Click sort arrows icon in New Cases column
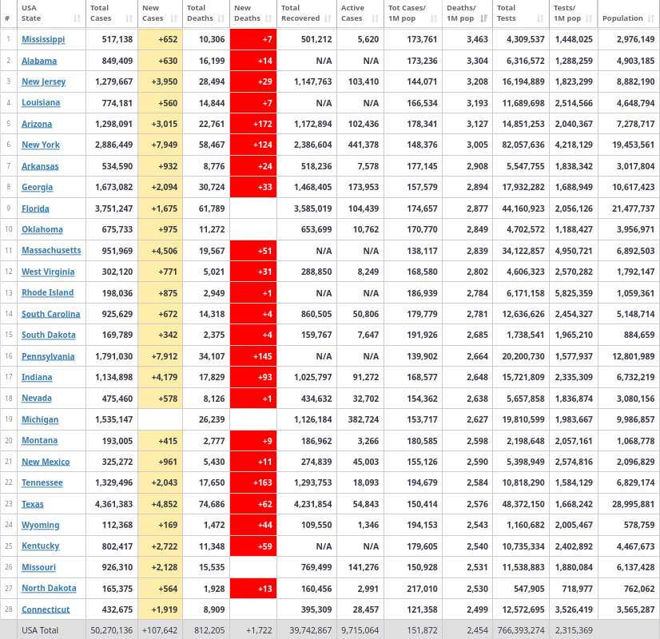Viewport: 660px width, 639px height. point(176,18)
